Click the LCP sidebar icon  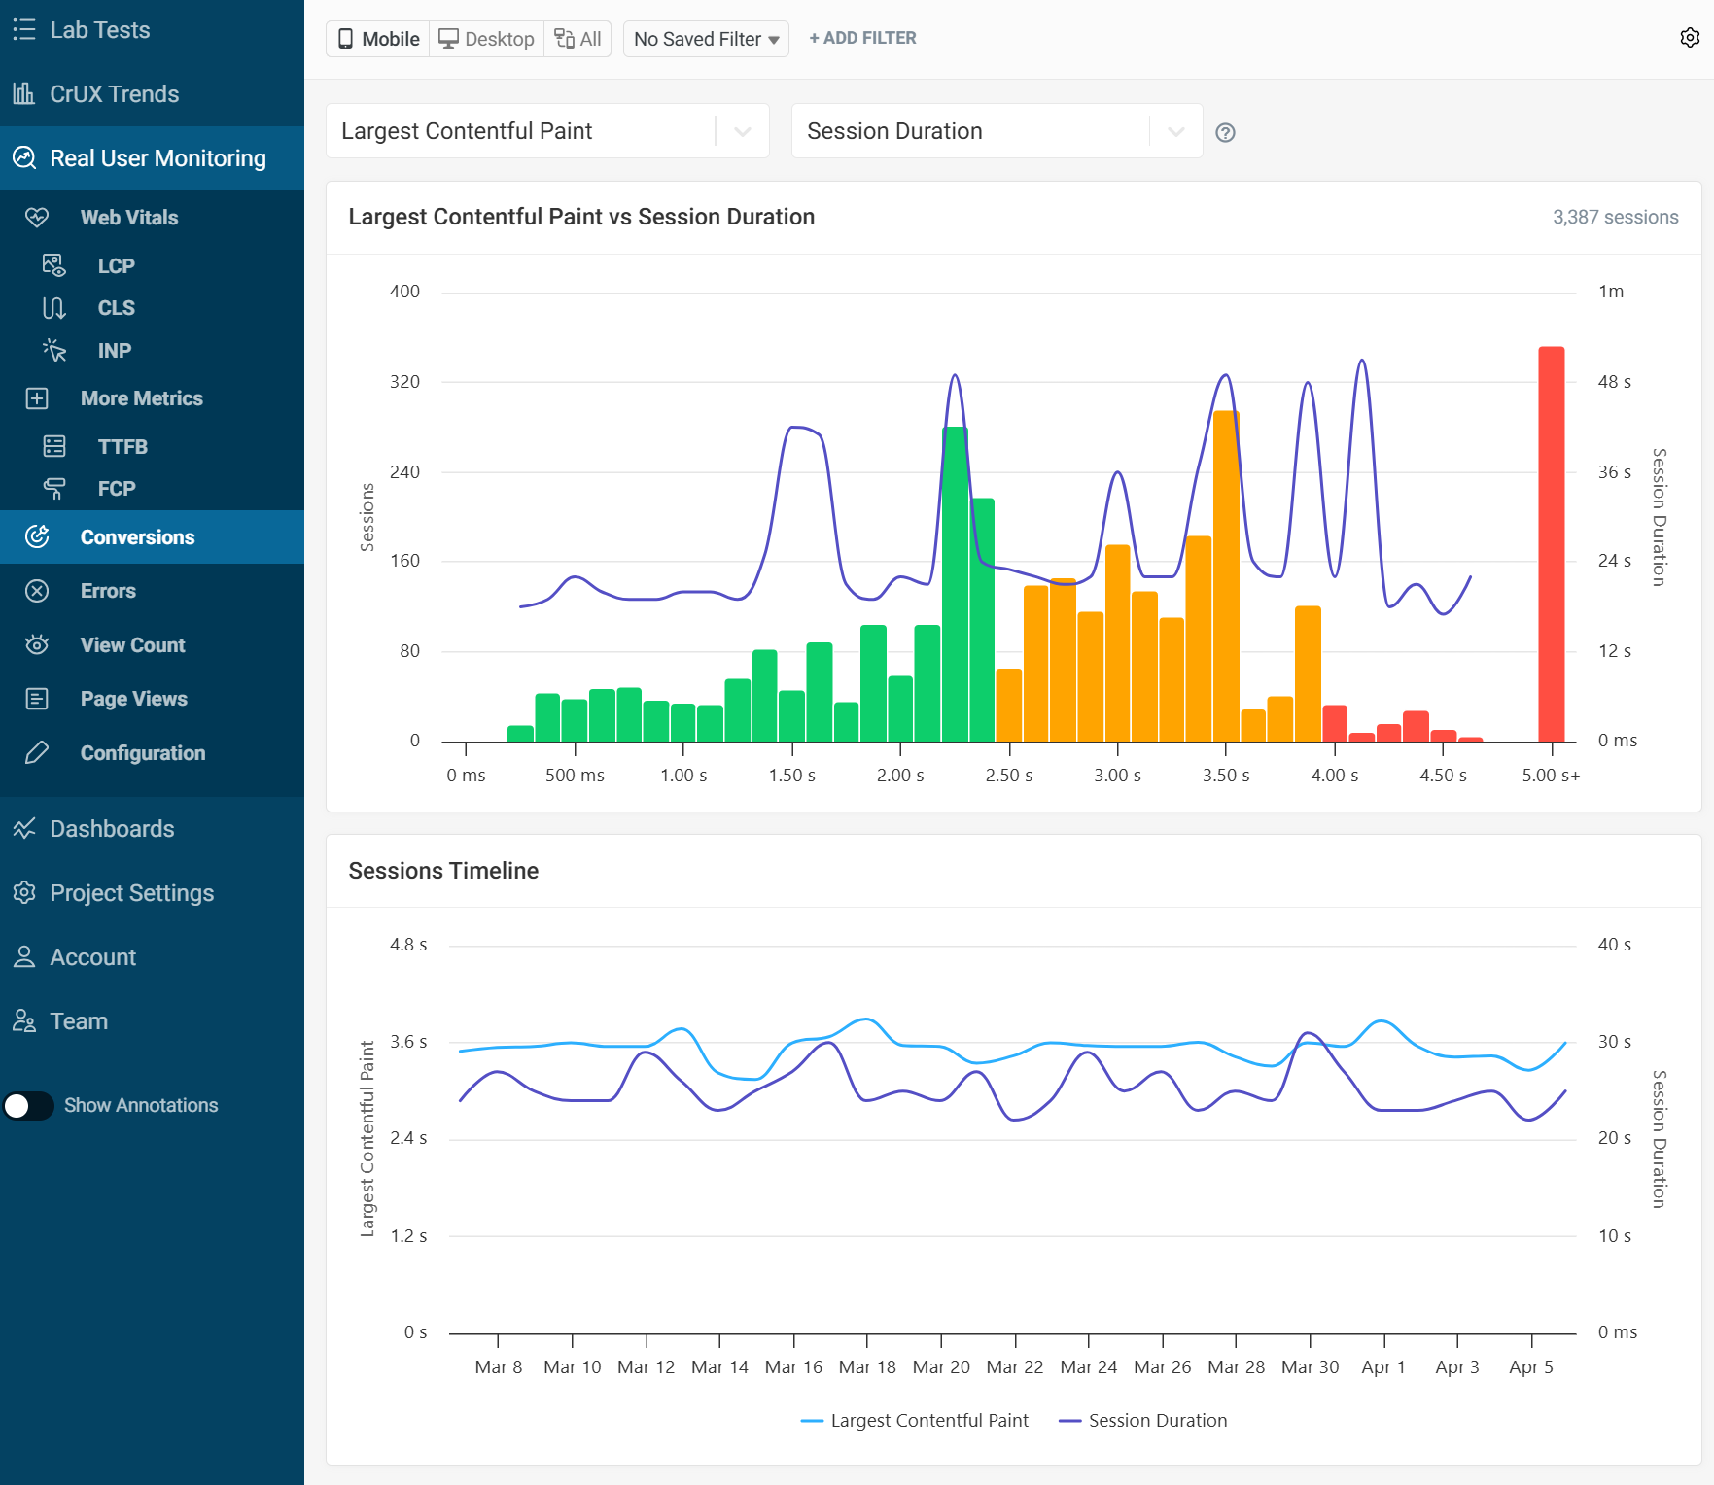54,265
